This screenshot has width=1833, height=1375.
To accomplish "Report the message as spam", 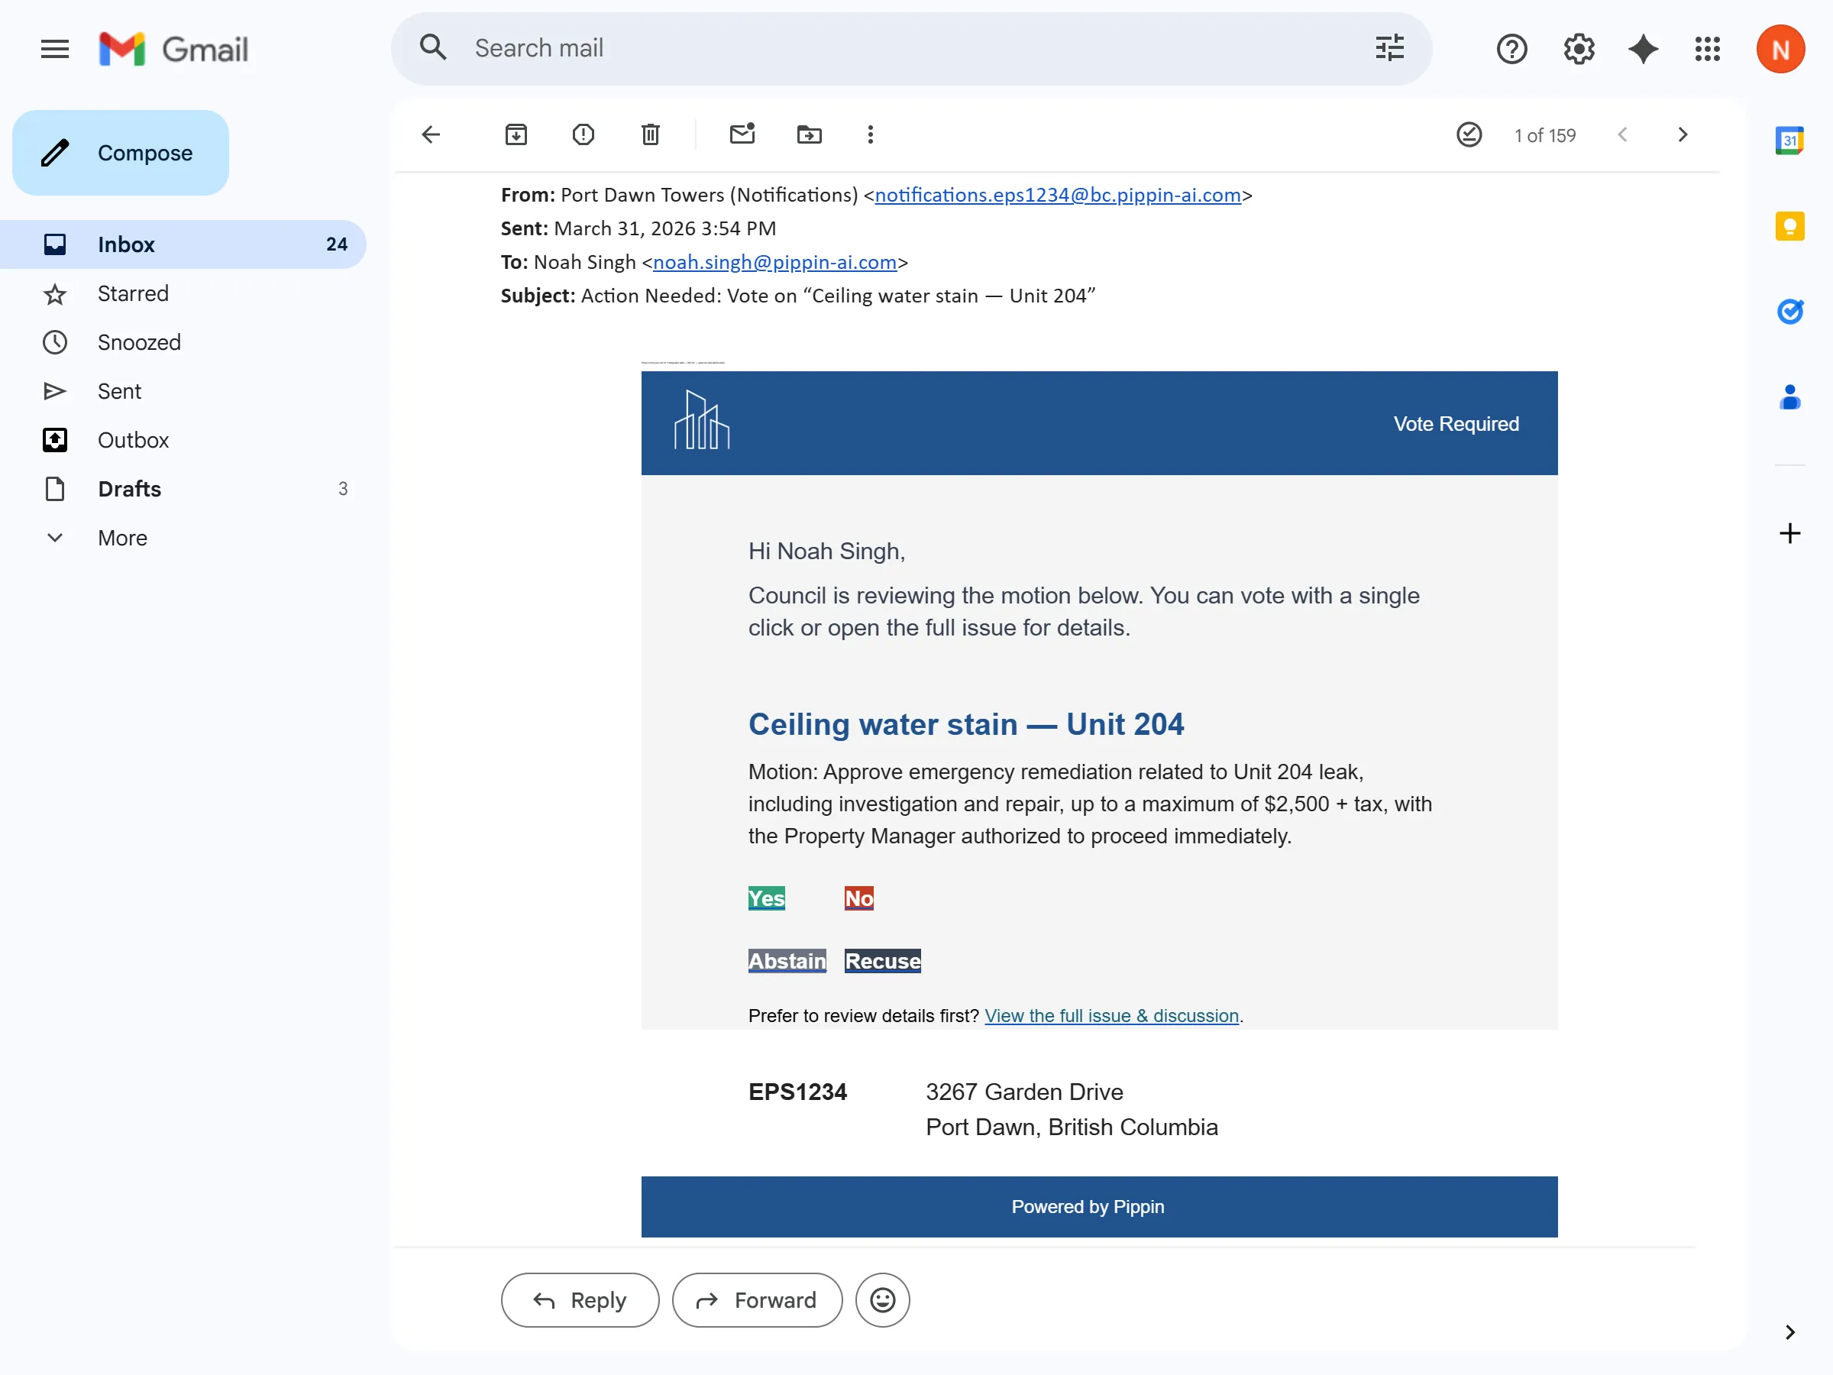I will click(583, 134).
